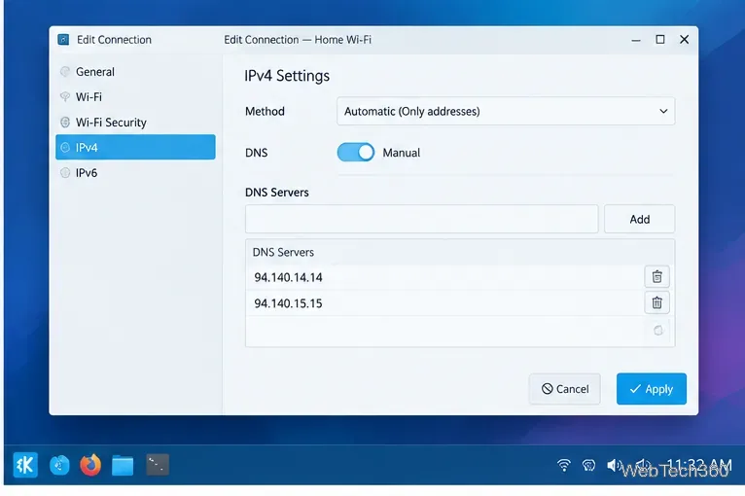This screenshot has width=745, height=496.
Task: Switch to the Wi-Fi section
Action: 135,97
